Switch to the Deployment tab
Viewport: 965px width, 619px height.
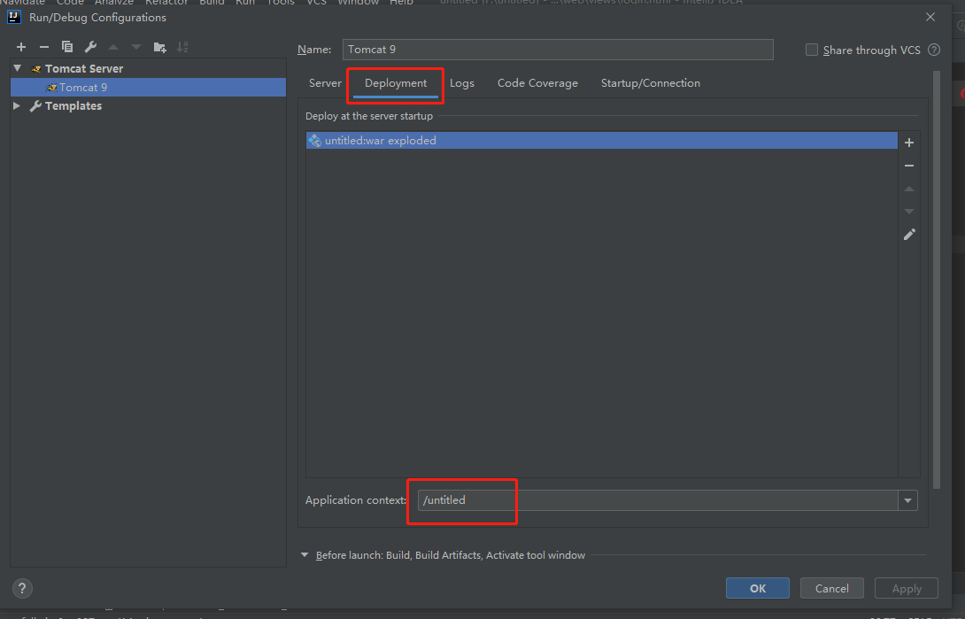click(396, 83)
